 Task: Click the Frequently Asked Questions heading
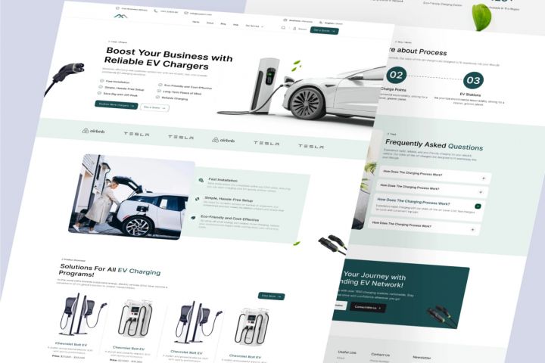434,145
